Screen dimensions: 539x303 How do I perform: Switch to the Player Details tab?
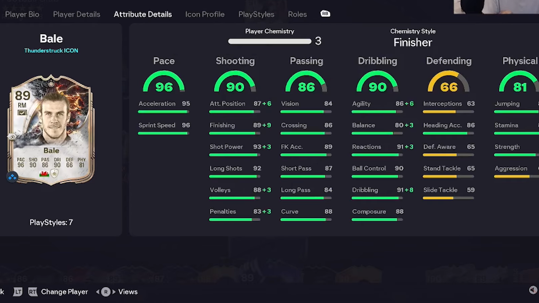tap(76, 14)
